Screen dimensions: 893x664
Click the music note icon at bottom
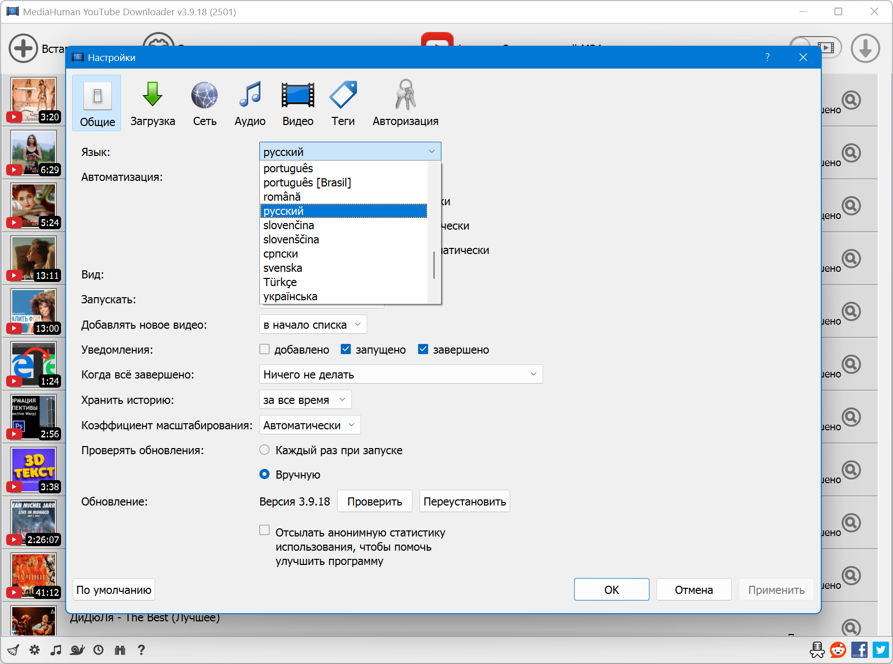point(56,650)
